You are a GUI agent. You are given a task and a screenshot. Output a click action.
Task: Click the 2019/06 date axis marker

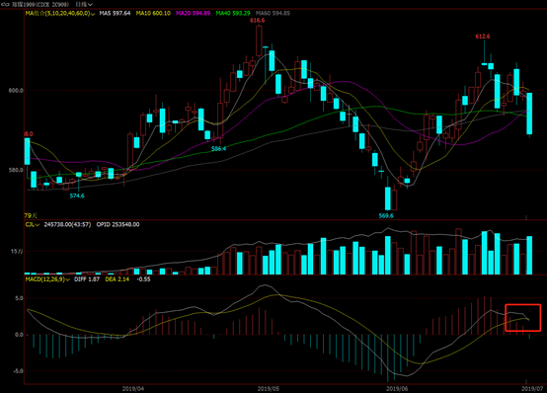coord(397,388)
